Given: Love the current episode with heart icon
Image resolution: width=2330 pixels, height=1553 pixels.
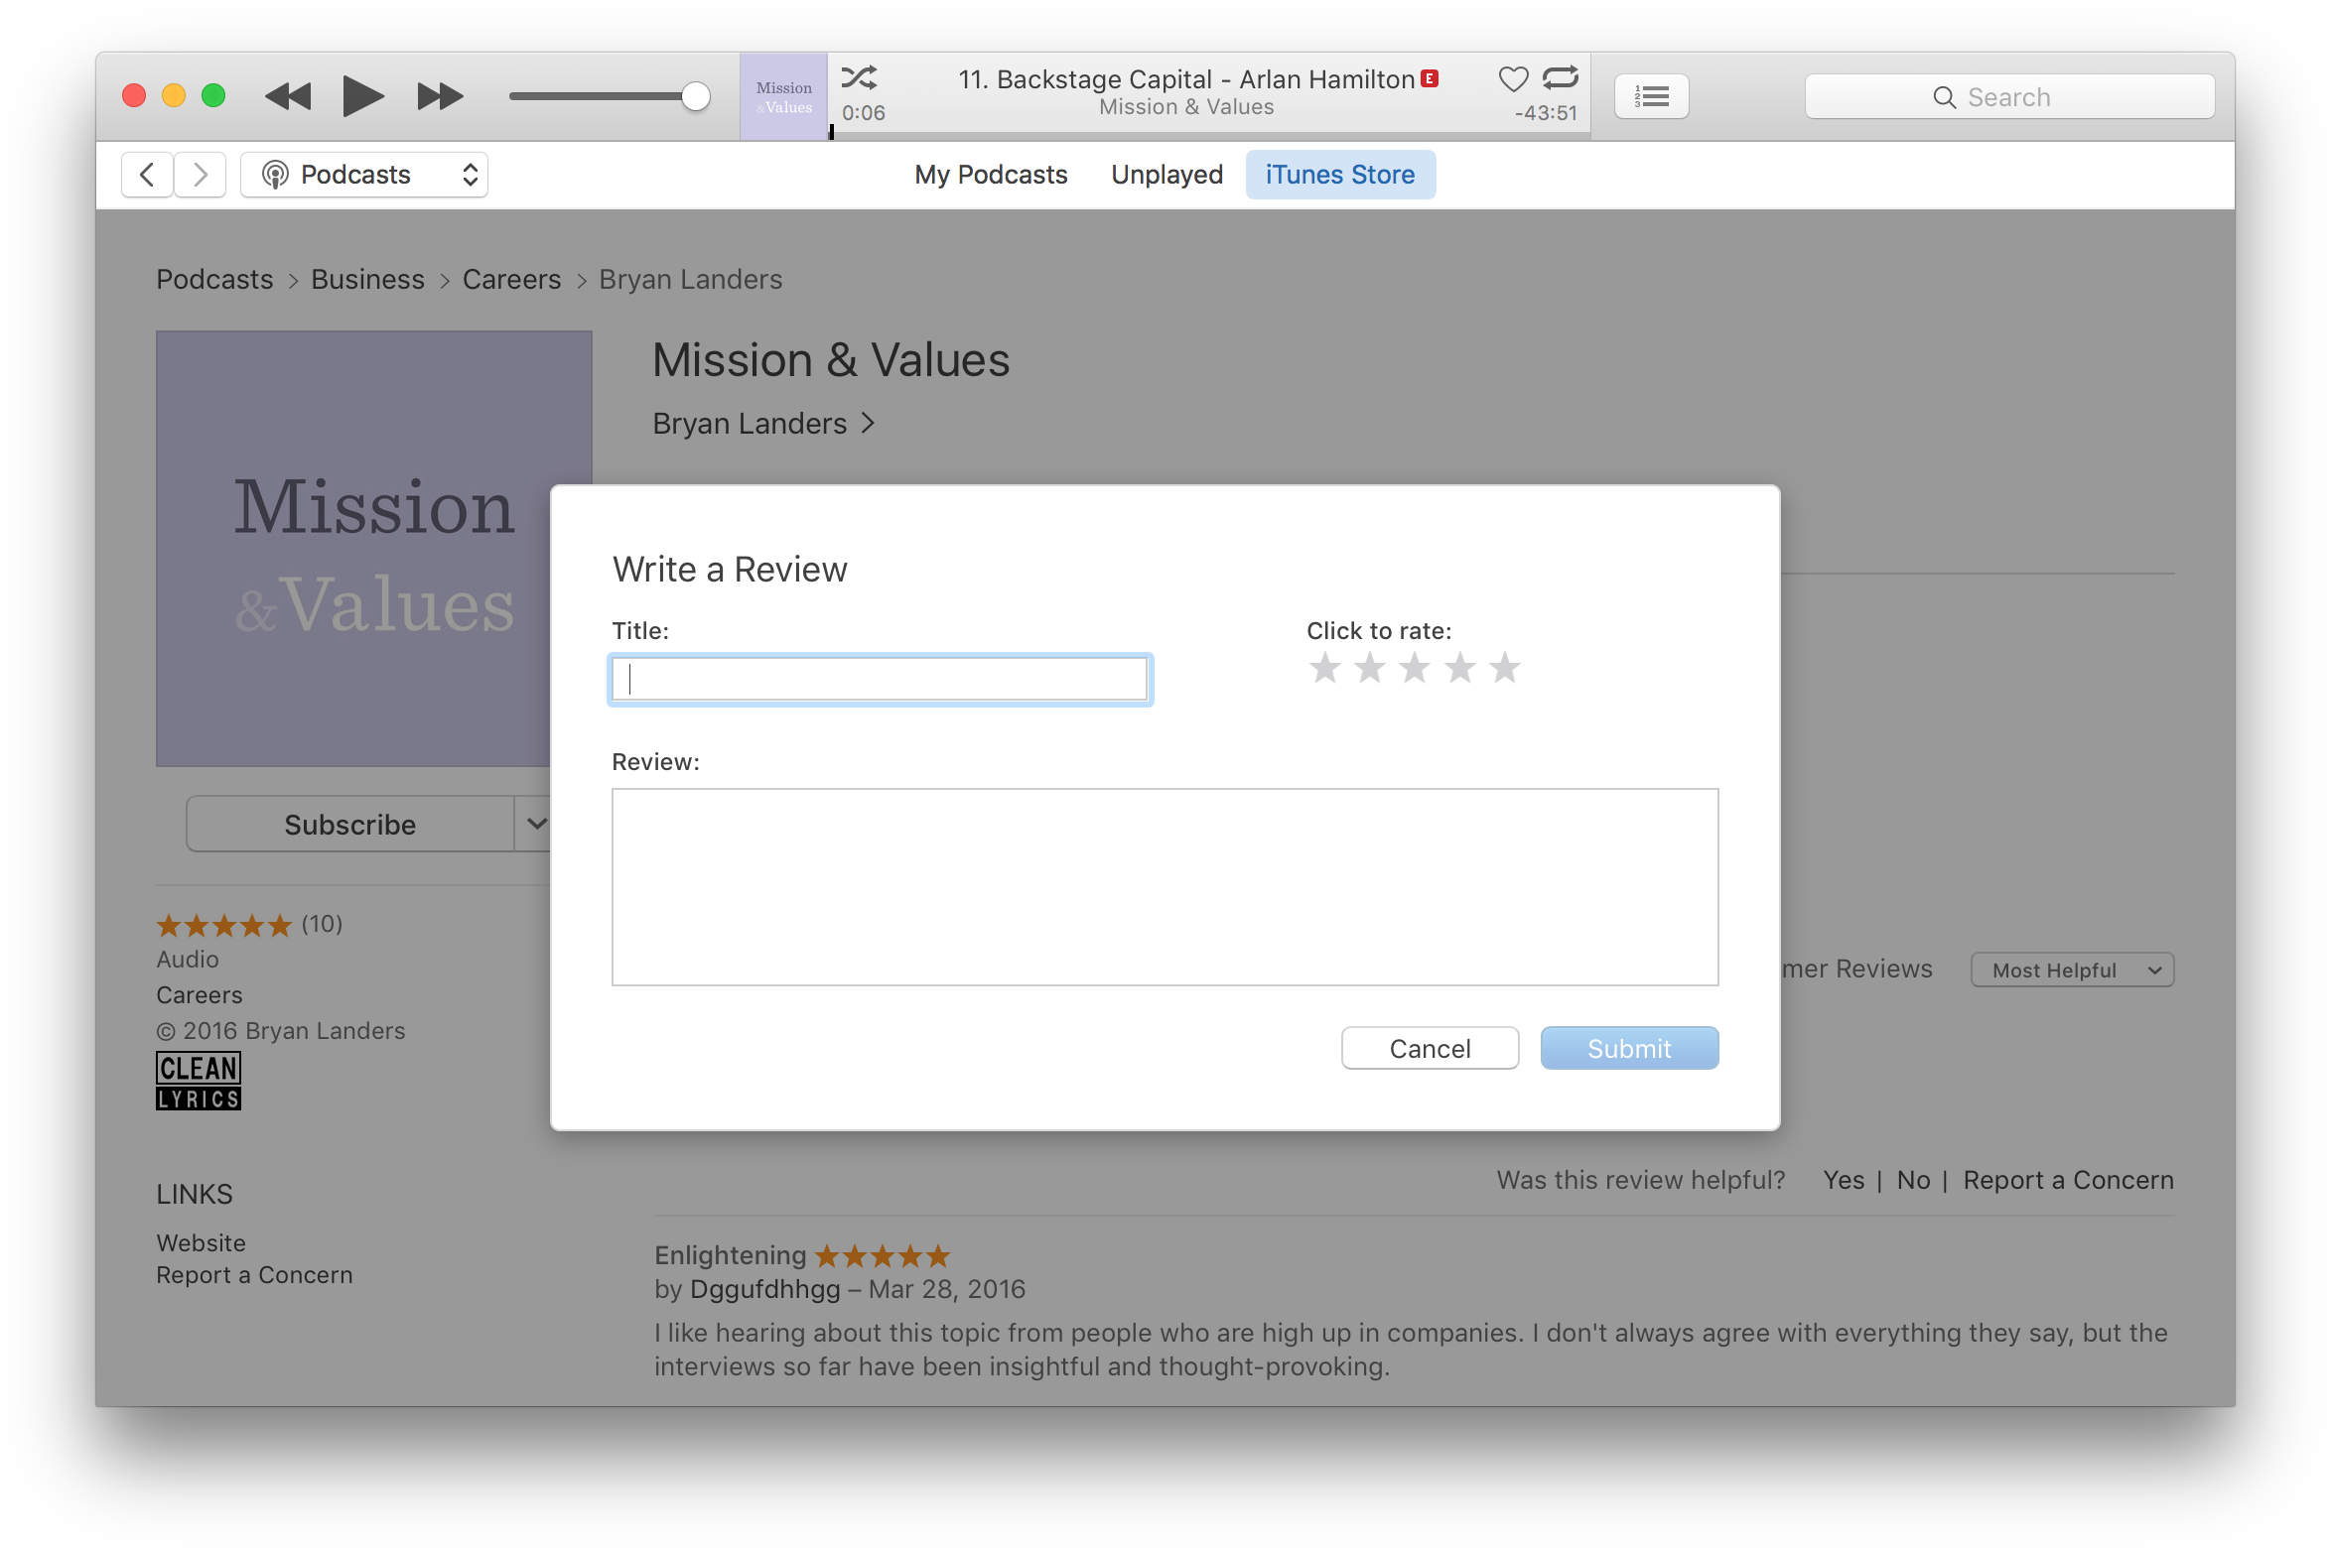Looking at the screenshot, I should coord(1513,78).
